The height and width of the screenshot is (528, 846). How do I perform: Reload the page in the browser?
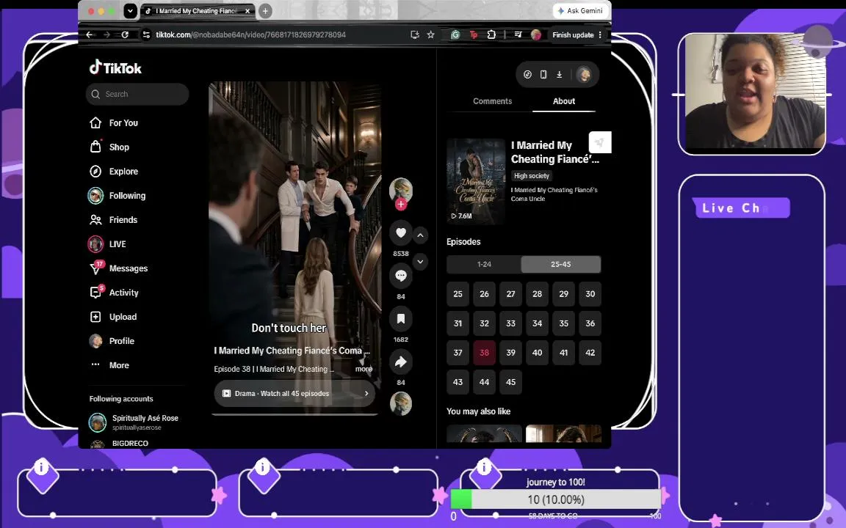tap(125, 34)
